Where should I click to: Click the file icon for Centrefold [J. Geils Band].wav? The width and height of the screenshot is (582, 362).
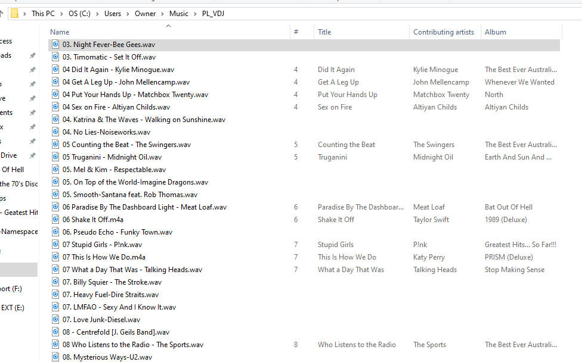tap(55, 332)
